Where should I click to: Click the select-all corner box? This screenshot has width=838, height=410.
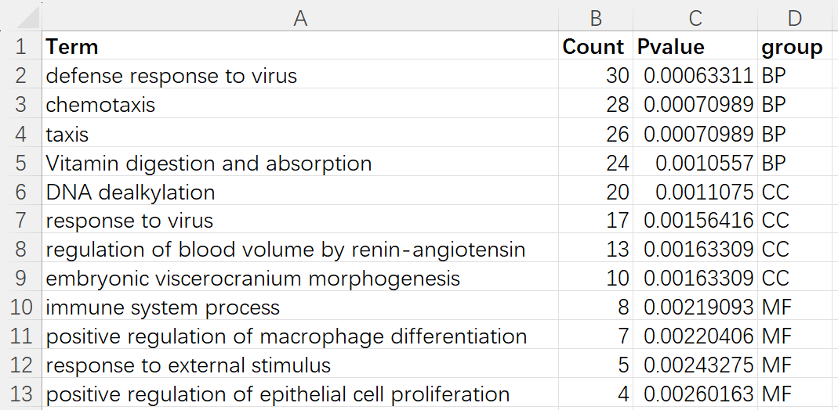(x=20, y=17)
